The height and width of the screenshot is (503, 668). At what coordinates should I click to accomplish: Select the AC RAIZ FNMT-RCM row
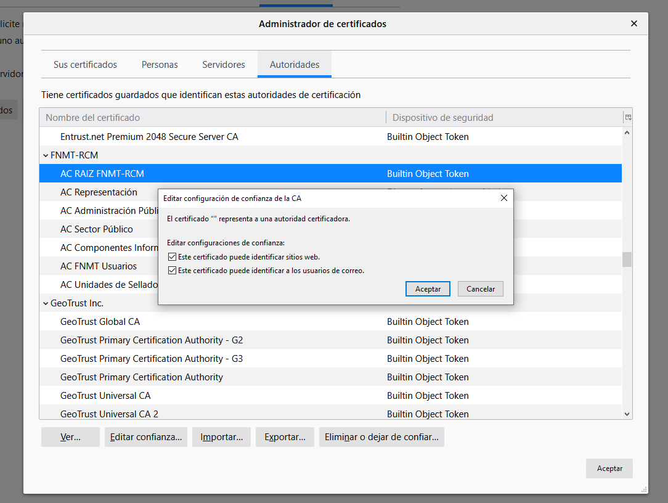(330, 173)
